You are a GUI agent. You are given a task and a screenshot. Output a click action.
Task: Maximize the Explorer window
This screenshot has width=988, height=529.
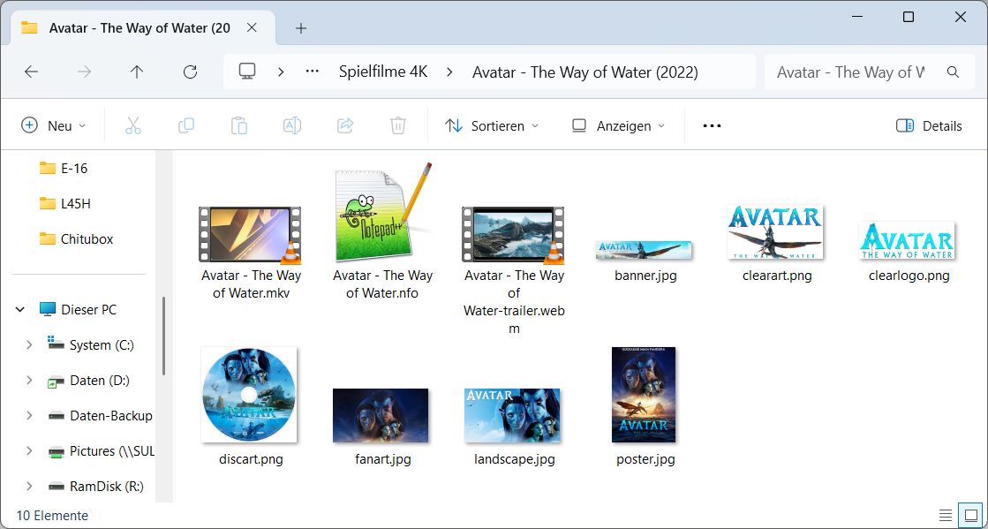pyautogui.click(x=908, y=17)
